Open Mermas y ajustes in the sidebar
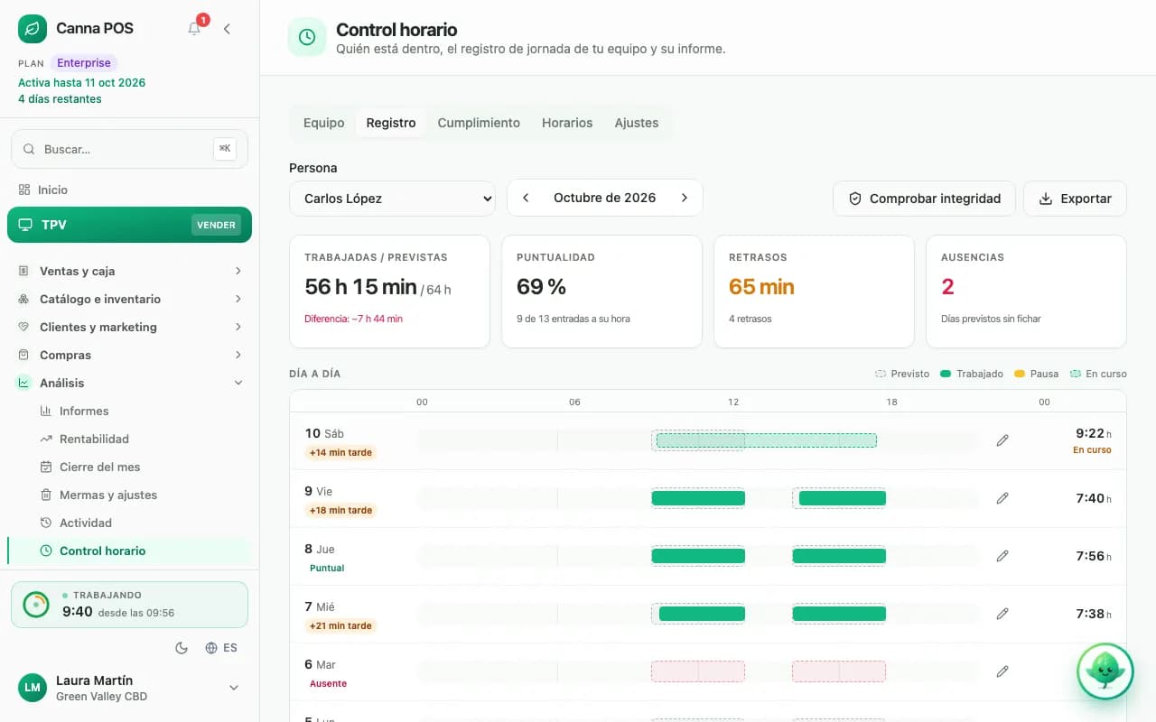Image resolution: width=1156 pixels, height=722 pixels. point(108,495)
